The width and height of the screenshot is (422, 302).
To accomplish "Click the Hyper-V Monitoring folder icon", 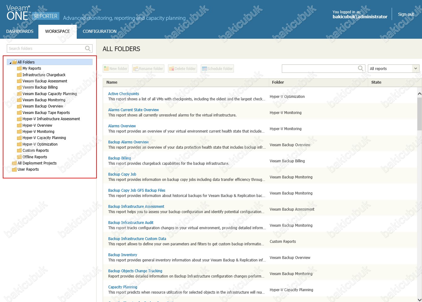I will coord(19,132).
